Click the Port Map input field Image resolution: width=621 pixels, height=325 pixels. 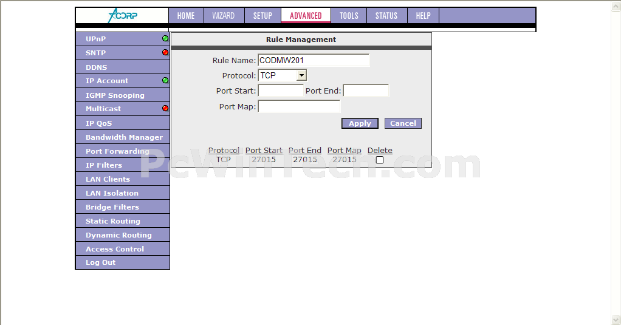299,106
